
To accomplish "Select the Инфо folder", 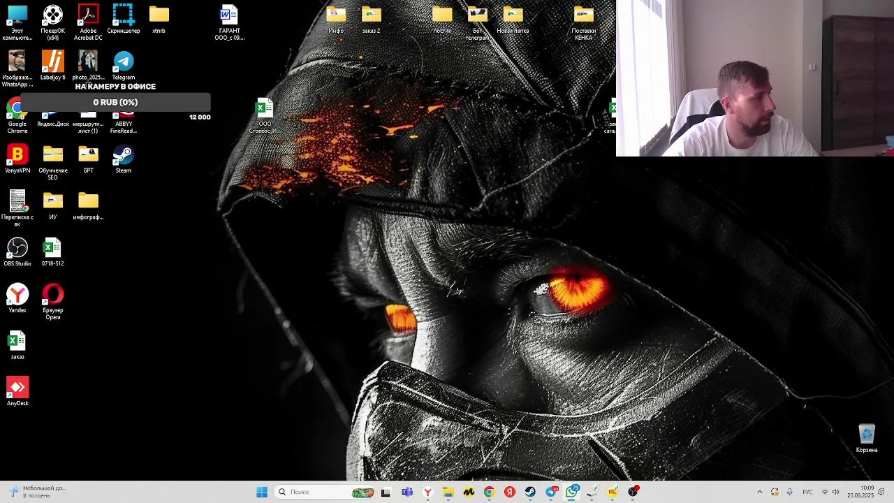I will (x=336, y=20).
